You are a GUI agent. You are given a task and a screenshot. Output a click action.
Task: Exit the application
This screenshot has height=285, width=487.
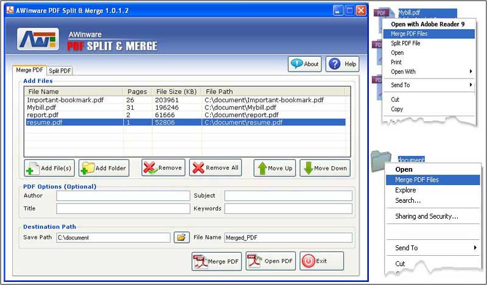321,261
